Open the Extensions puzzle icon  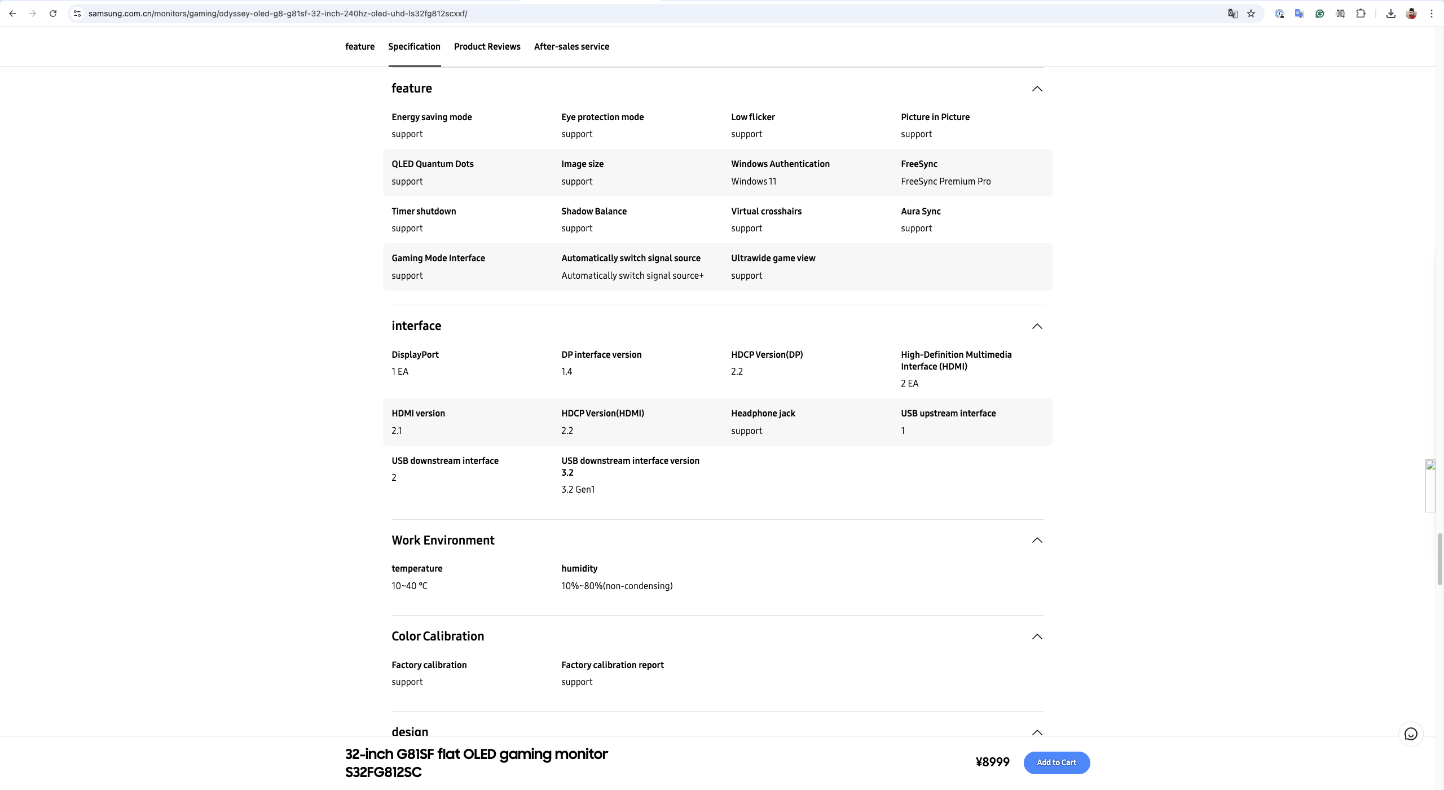coord(1361,14)
